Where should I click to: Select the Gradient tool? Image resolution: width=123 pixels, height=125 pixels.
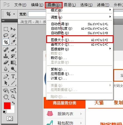tap(13, 62)
